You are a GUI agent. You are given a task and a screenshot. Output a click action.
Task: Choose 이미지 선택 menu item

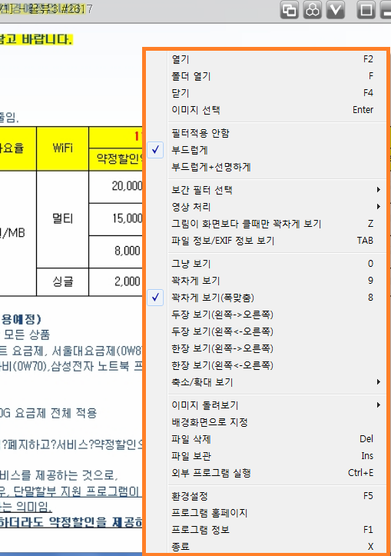277,110
